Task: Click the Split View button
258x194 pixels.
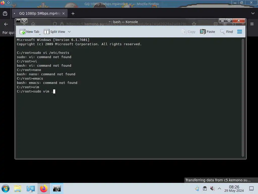Action: coord(54,32)
